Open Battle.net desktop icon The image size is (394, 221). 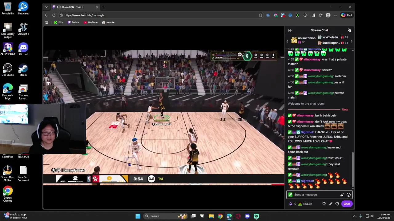[x=23, y=8]
